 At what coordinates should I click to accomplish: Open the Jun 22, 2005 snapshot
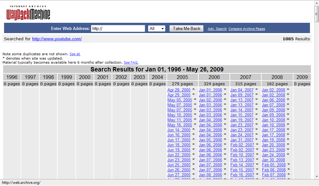pos(179,155)
